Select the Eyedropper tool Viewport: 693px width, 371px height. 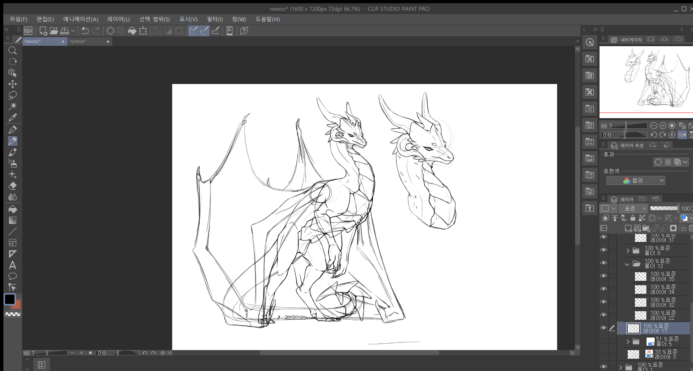click(x=13, y=118)
